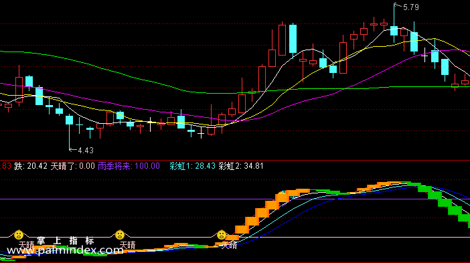Click the 4.43 low price marker

point(86,151)
